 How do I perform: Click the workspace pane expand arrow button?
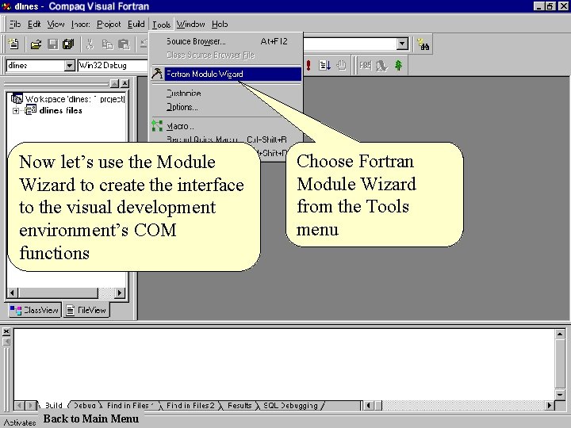tap(114, 83)
